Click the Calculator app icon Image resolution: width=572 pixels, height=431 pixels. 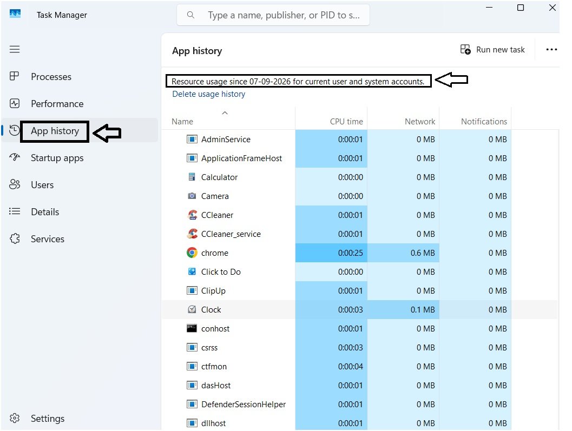tap(192, 177)
